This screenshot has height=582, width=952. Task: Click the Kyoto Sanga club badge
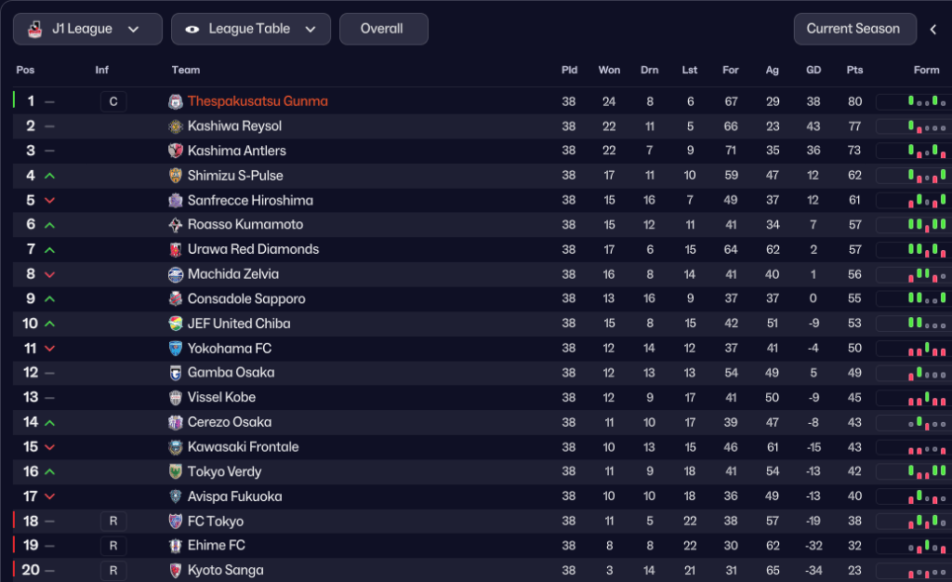tap(176, 570)
